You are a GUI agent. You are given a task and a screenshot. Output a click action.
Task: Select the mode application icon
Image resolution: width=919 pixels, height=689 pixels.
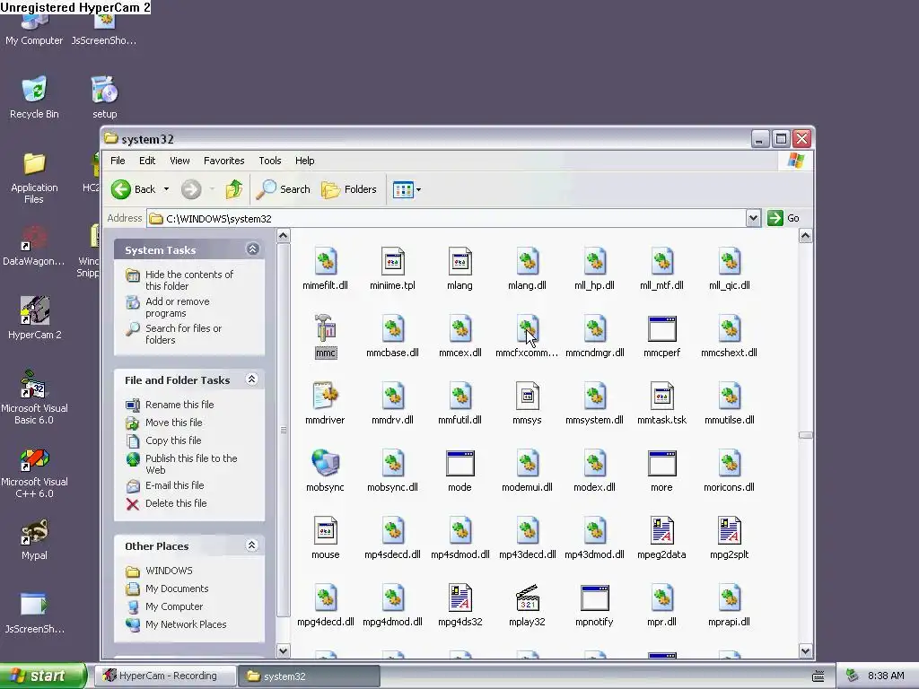[460, 464]
